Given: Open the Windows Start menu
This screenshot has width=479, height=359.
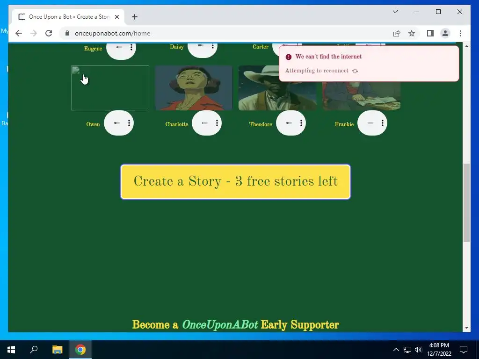Looking at the screenshot, I should tap(11, 350).
